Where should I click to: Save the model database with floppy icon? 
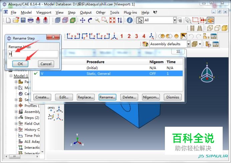23,20
